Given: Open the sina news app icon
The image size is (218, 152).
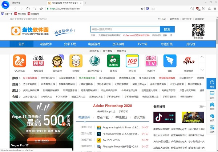Looking at the screenshot, I should [x=189, y=61].
